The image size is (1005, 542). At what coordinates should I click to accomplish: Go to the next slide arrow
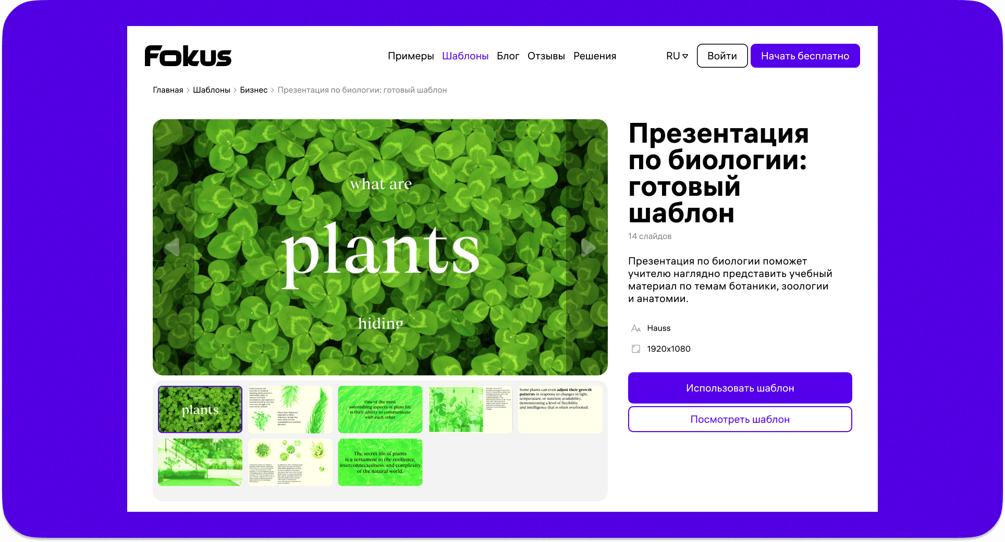pyautogui.click(x=588, y=247)
